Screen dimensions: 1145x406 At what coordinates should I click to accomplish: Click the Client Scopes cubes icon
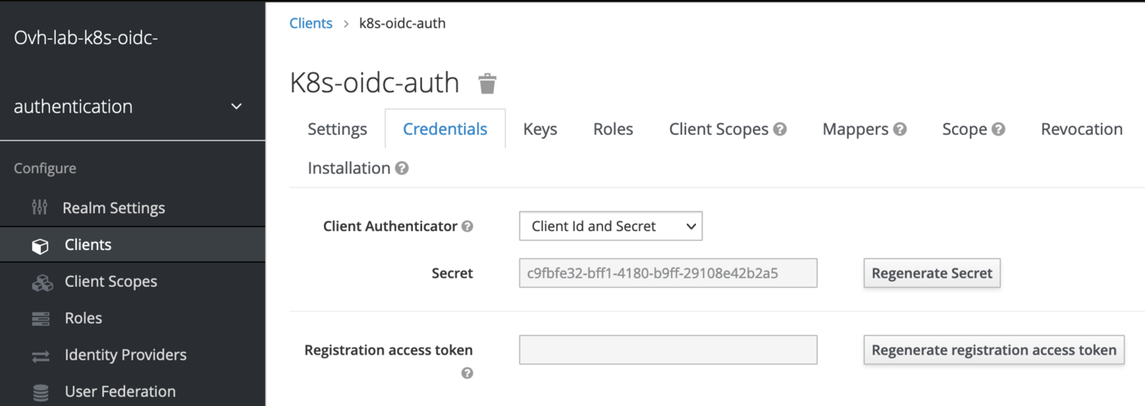[x=41, y=282]
